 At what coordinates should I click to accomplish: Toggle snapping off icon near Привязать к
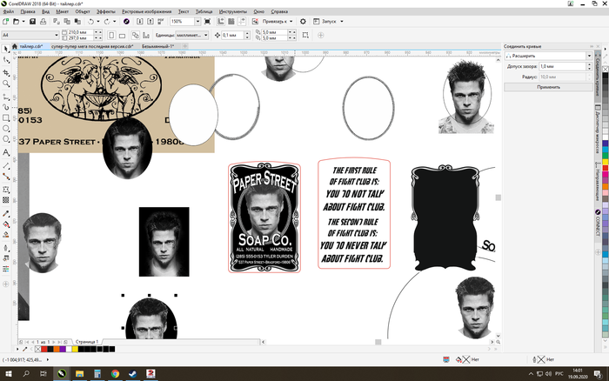point(255,22)
